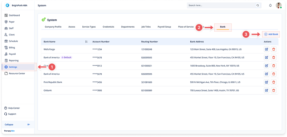
Task: Open Help Center from the sidebar
Action: 14,108
